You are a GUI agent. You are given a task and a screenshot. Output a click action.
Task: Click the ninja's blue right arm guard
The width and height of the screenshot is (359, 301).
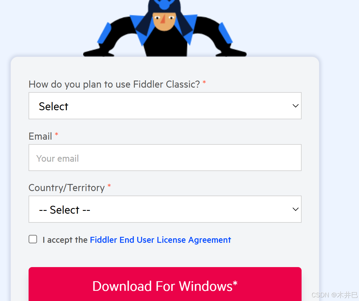click(x=225, y=33)
